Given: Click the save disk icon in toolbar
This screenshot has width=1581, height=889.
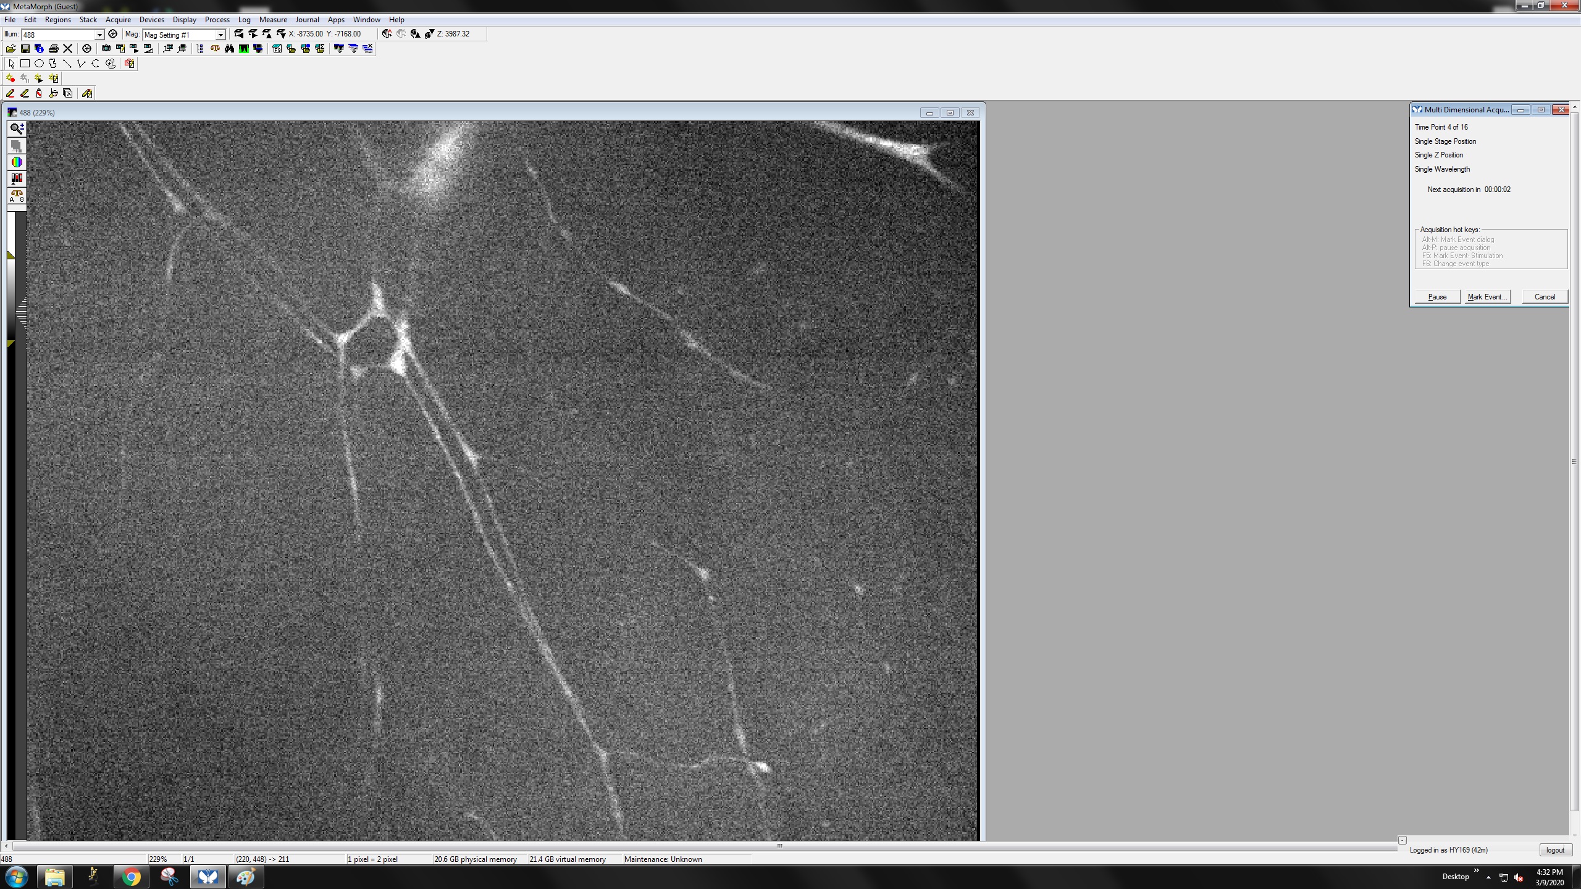Looking at the screenshot, I should (25, 49).
